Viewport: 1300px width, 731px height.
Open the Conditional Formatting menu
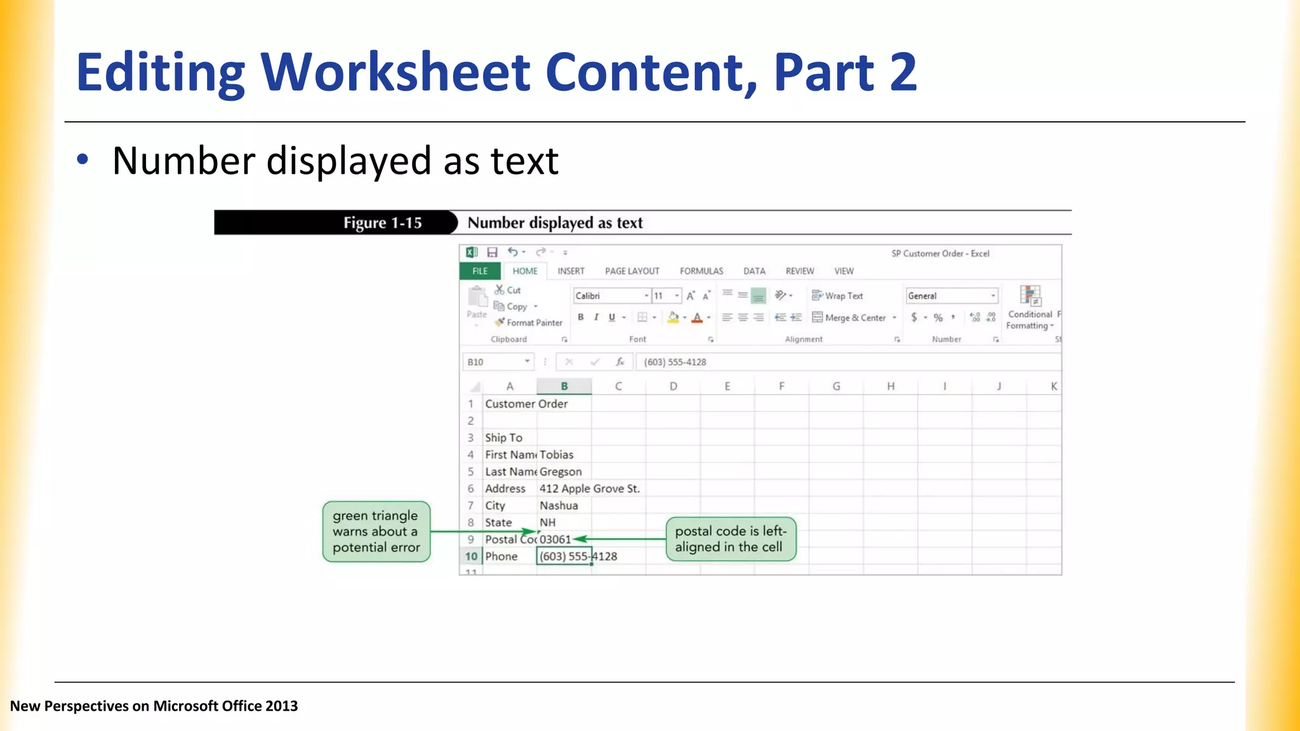tap(1030, 308)
